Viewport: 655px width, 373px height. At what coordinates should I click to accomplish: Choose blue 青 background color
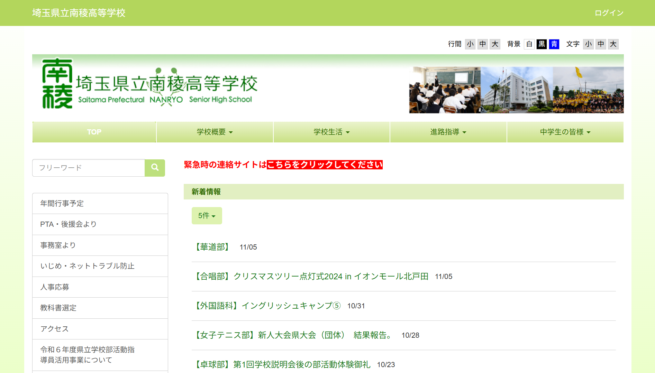point(554,44)
